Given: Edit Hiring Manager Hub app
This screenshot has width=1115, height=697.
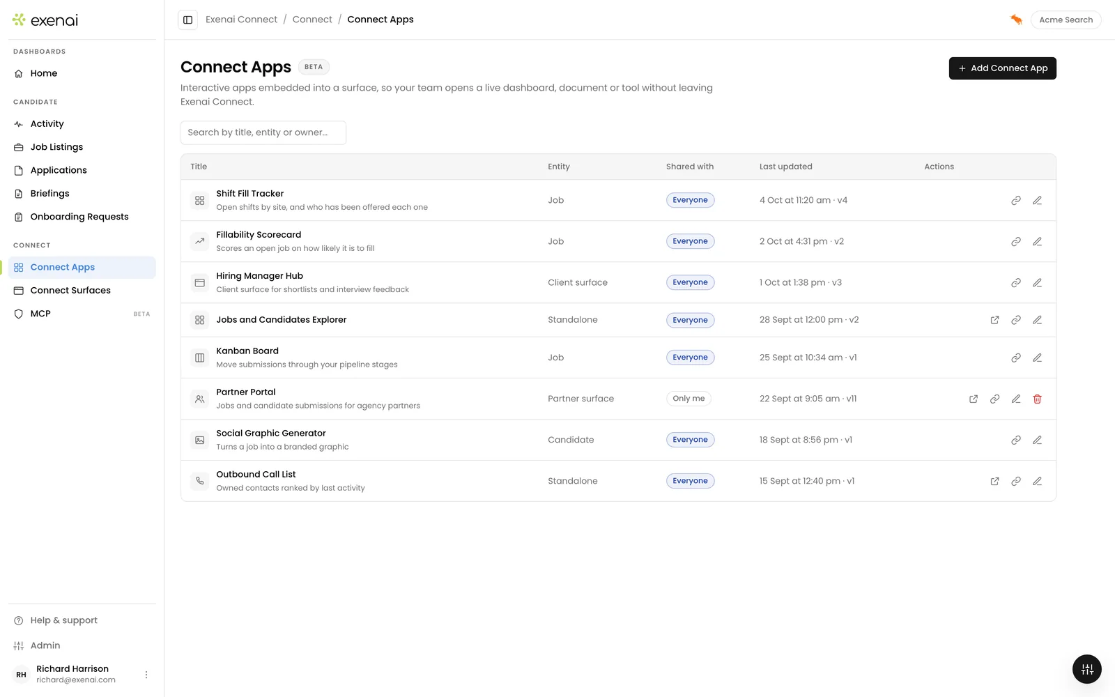Looking at the screenshot, I should (x=1037, y=282).
